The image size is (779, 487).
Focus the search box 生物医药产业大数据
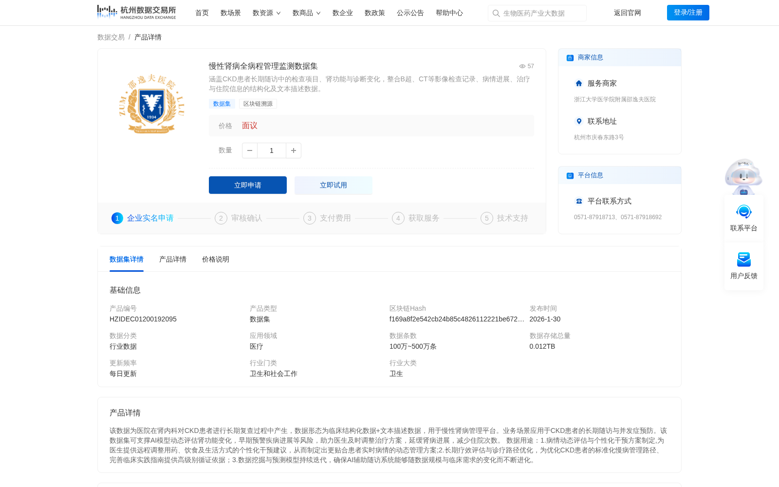538,13
